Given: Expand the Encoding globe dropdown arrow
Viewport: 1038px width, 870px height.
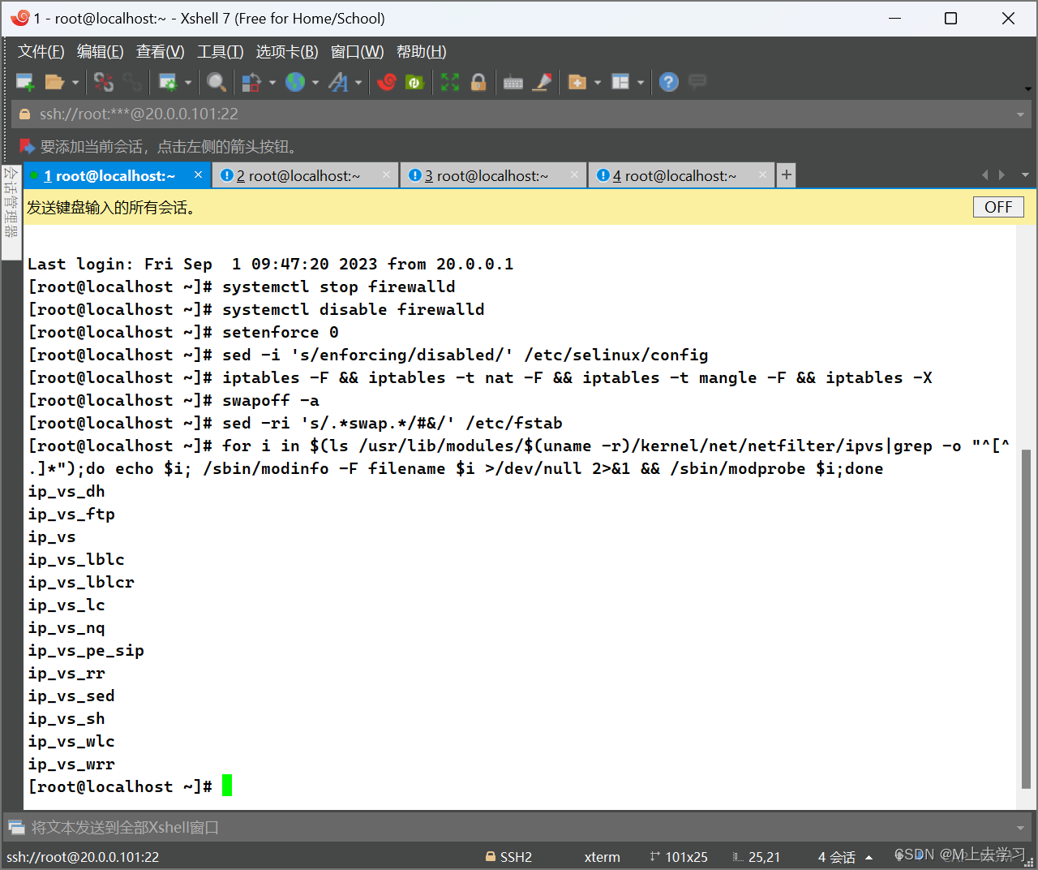Looking at the screenshot, I should (315, 83).
